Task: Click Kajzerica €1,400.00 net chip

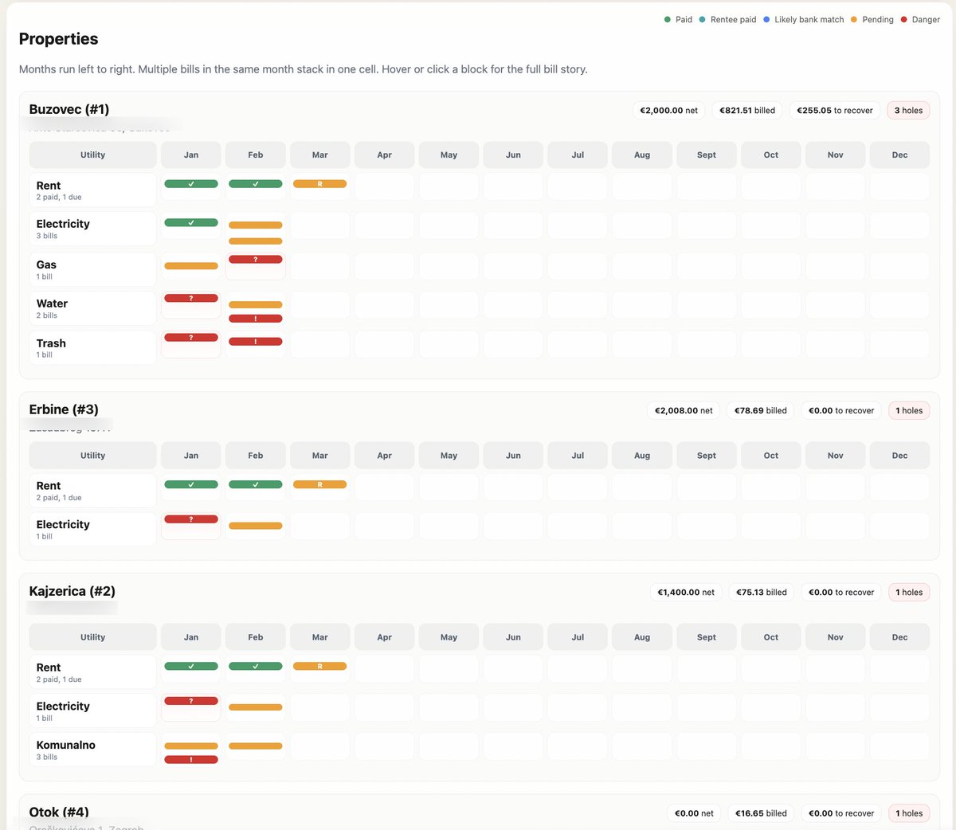Action: click(x=686, y=593)
